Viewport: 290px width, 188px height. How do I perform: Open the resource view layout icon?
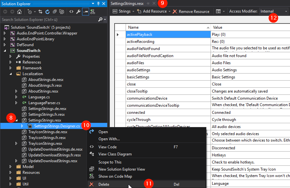(x=219, y=11)
